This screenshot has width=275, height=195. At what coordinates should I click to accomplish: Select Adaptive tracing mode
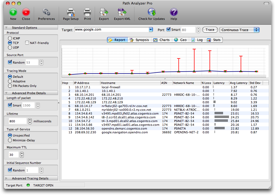(x=10, y=81)
